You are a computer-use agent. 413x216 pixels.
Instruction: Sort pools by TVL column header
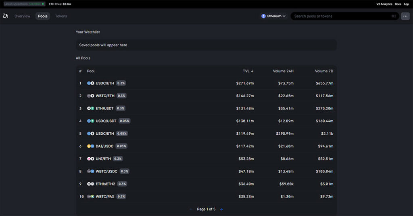(248, 71)
